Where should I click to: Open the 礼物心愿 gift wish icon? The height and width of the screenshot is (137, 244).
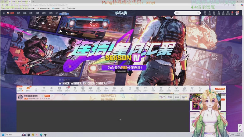(161, 89)
